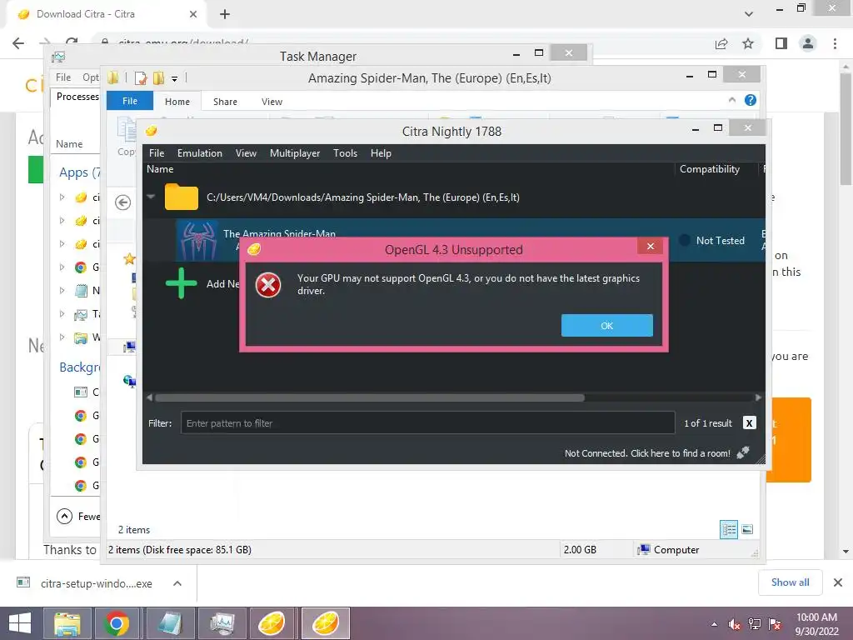
Task: Click the red error icon in the dialog
Action: coord(268,285)
